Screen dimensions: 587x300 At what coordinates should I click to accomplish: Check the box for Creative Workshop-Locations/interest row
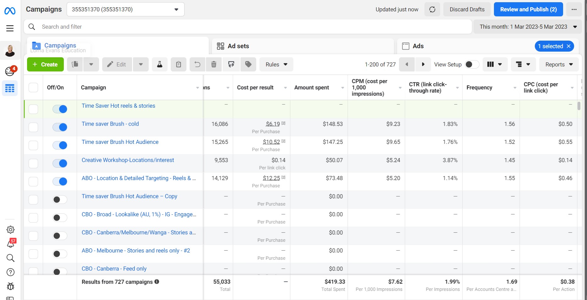click(x=33, y=163)
